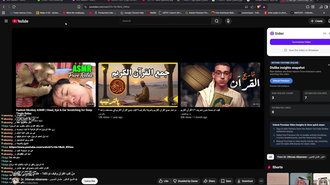Switch to the Profile - Kick Streaming tab
The image size is (330, 185).
[50, 1]
